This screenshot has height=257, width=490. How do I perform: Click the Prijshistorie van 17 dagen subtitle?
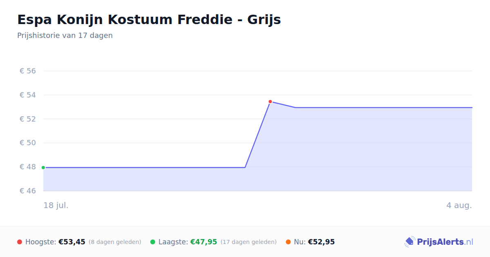[x=65, y=35]
